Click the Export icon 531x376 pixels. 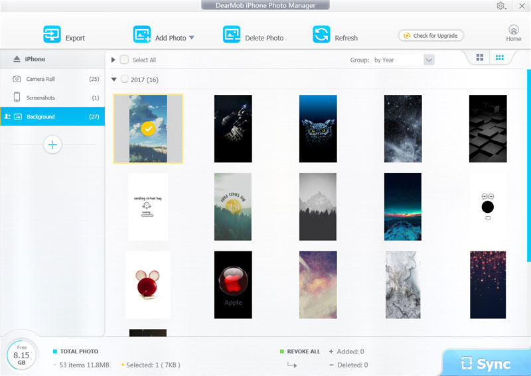52,34
